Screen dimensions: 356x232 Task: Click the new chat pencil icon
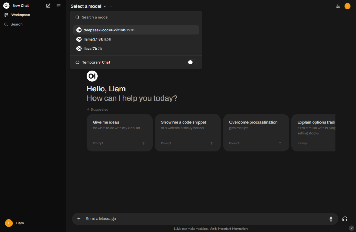coord(48,6)
